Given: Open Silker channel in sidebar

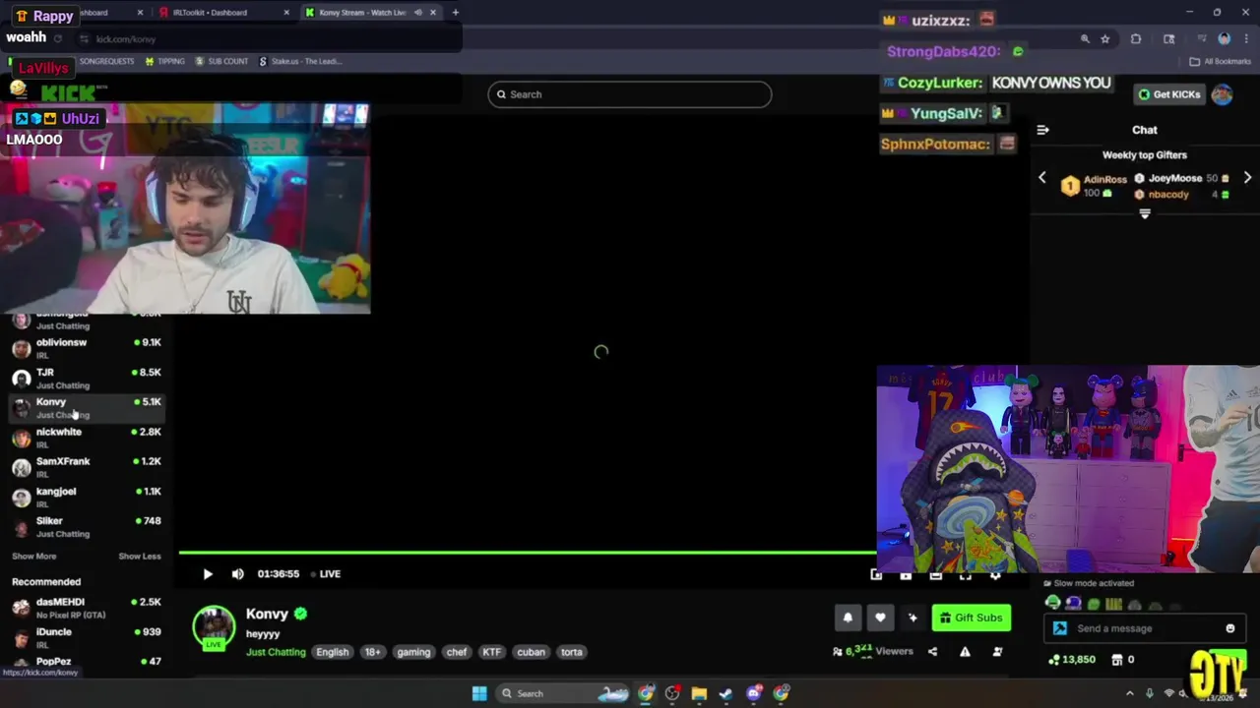Looking at the screenshot, I should [87, 527].
